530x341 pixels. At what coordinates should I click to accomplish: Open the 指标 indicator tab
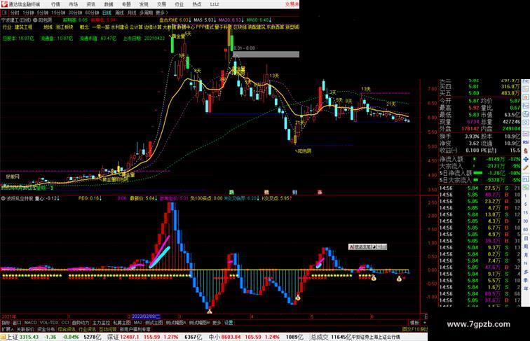tap(6, 323)
